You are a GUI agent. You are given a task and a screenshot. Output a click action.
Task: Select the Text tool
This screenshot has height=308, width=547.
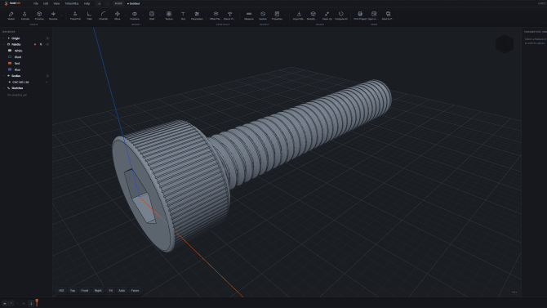[183, 16]
